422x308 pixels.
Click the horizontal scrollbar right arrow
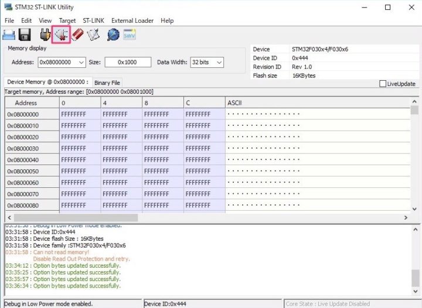pyautogui.click(x=405, y=217)
